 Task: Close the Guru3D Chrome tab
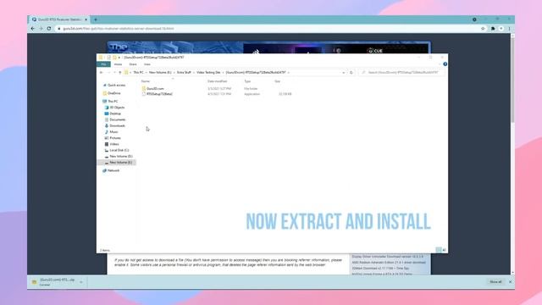tap(86, 19)
